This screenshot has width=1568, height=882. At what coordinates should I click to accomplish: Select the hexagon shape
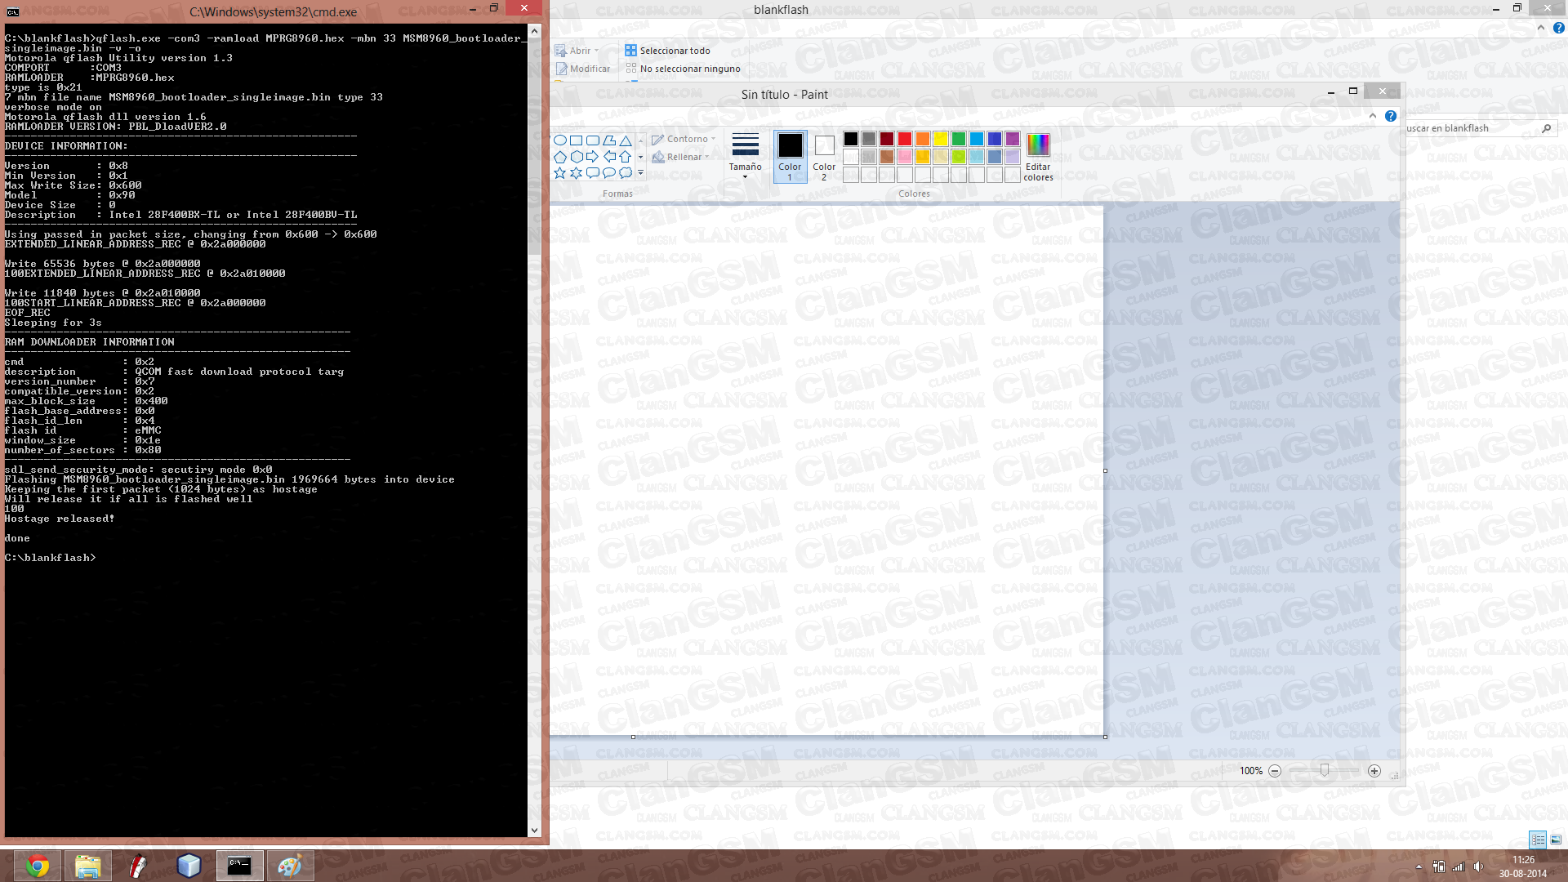[x=577, y=157]
